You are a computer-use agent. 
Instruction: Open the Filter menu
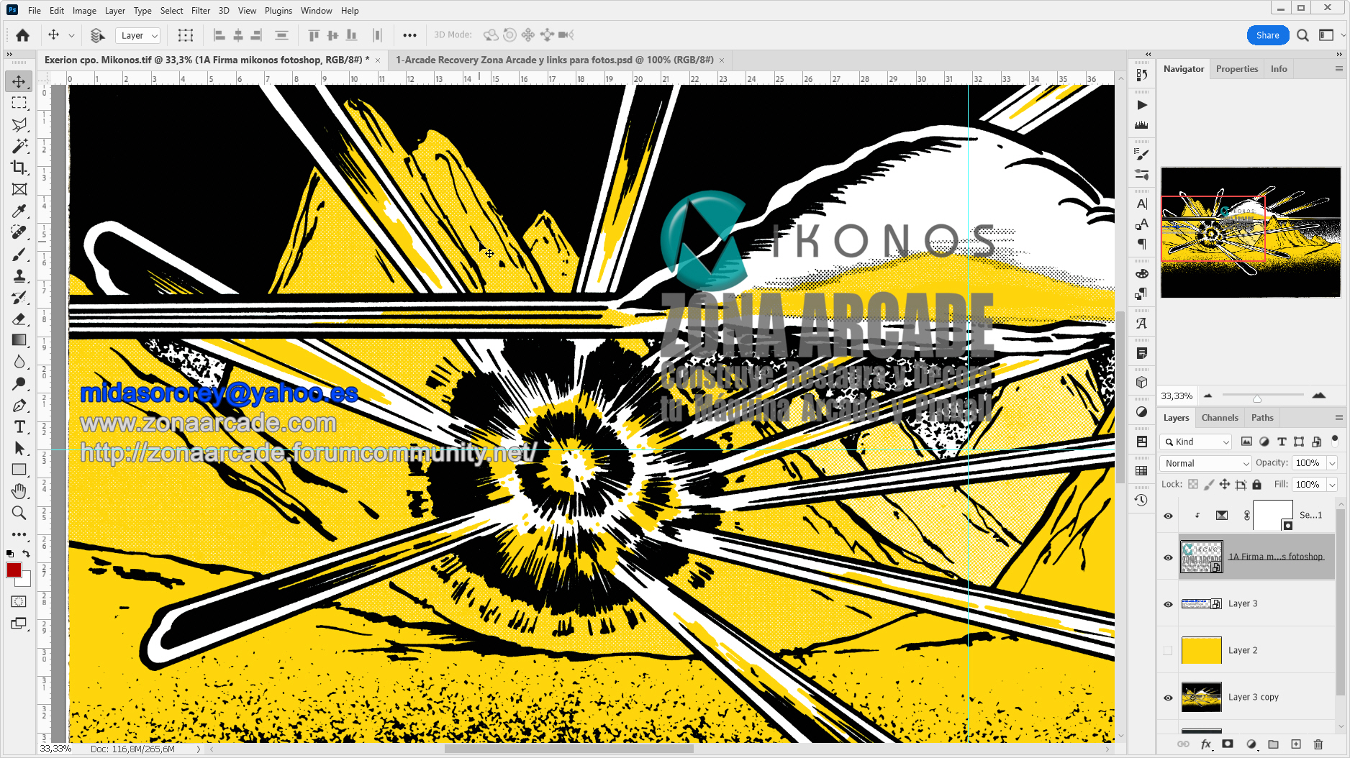tap(200, 11)
